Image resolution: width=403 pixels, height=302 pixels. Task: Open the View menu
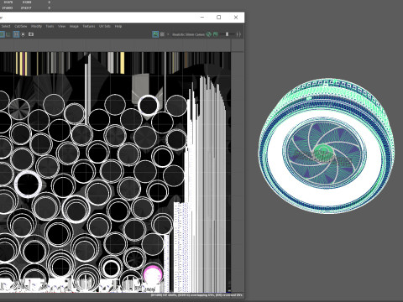point(61,26)
